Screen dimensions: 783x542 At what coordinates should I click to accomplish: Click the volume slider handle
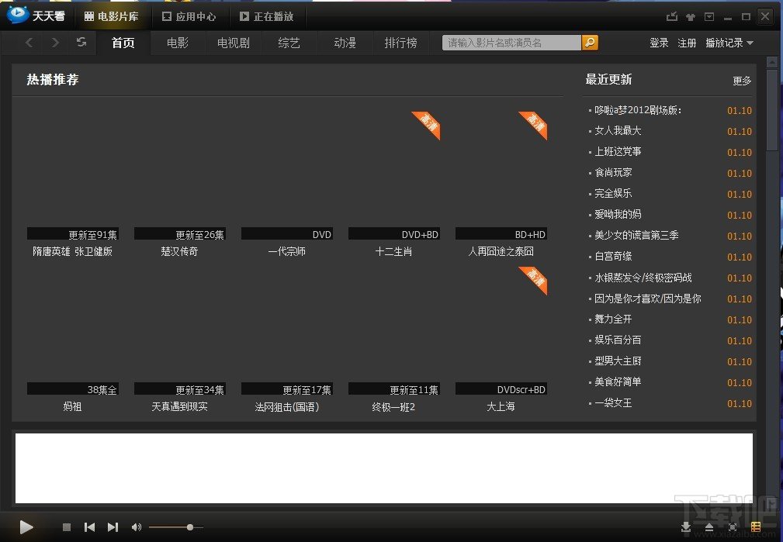pos(190,527)
